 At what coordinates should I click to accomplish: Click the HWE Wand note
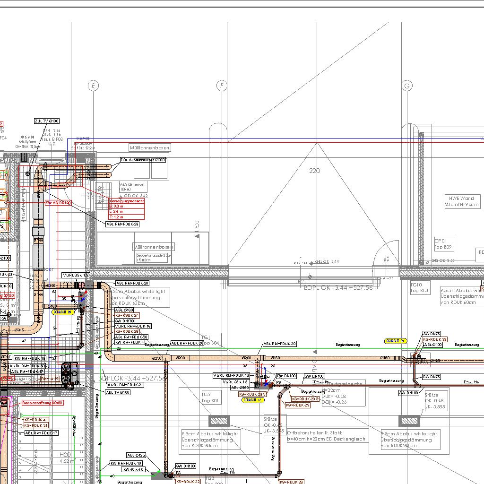pos(461,201)
